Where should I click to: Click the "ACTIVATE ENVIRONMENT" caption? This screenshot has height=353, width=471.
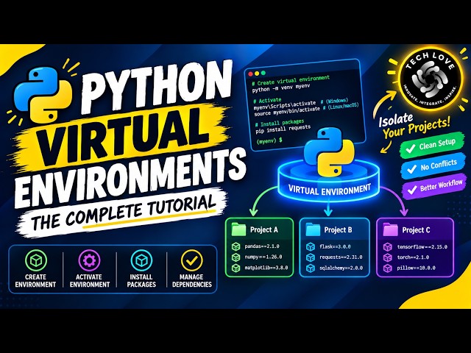(x=90, y=281)
